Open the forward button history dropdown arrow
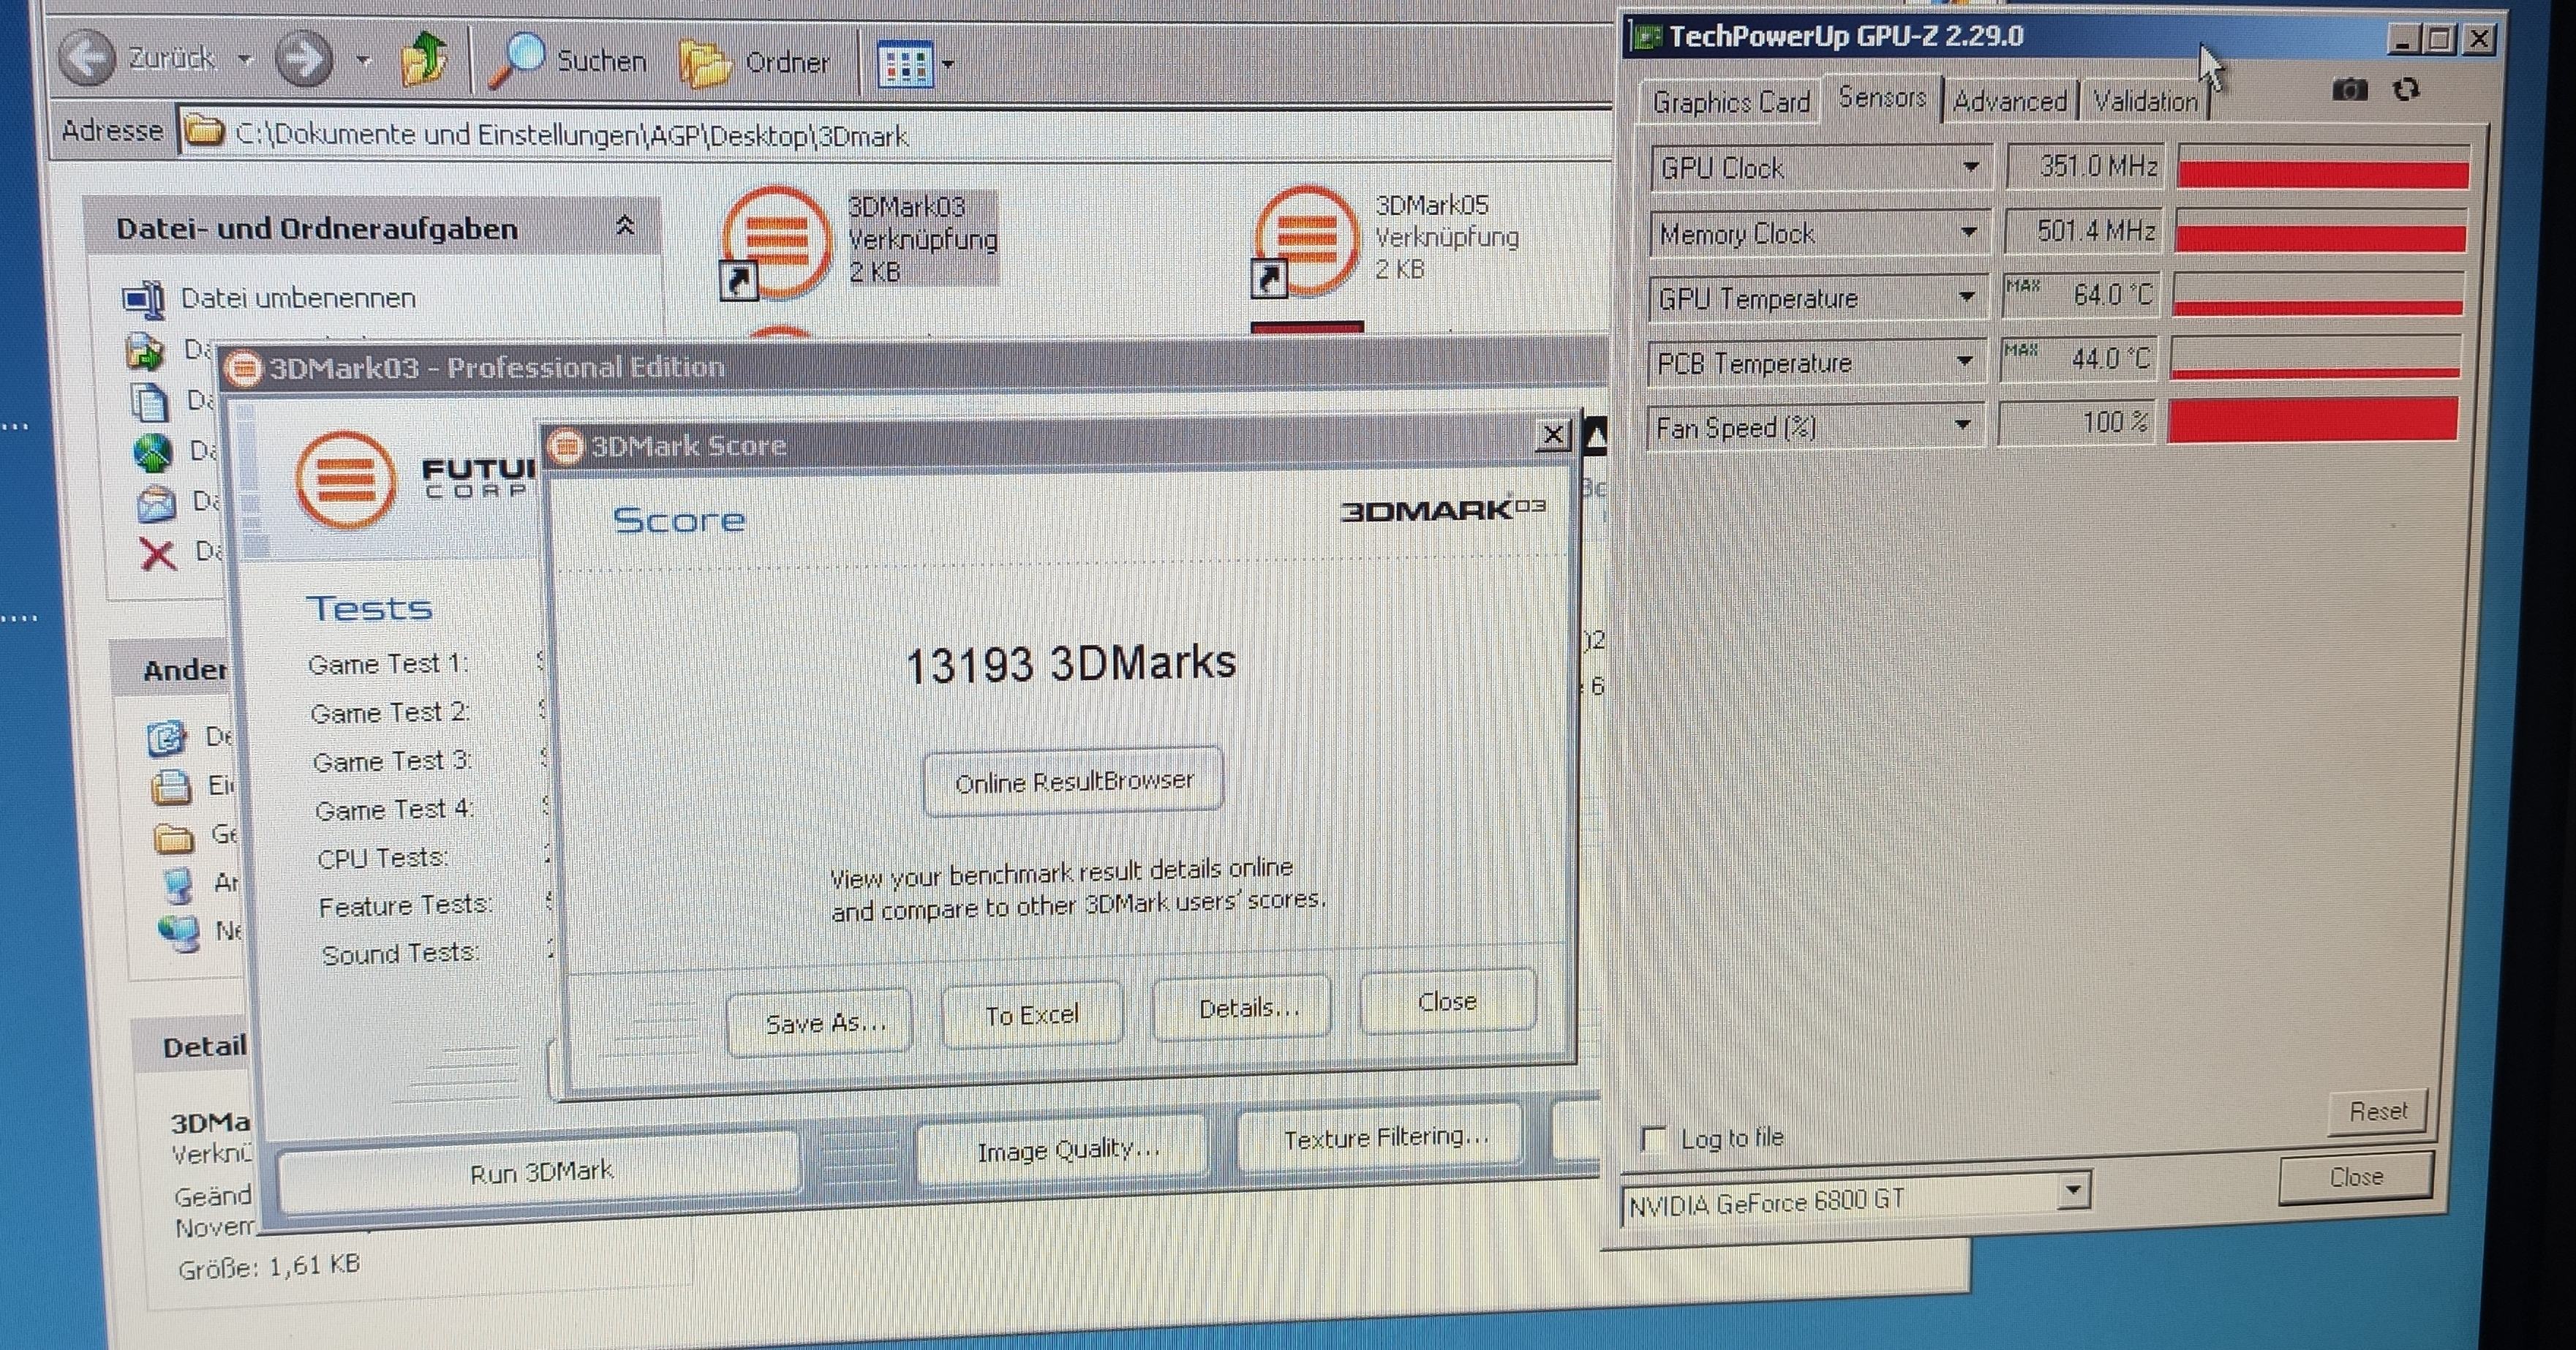Image resolution: width=2576 pixels, height=1350 pixels. click(x=364, y=61)
